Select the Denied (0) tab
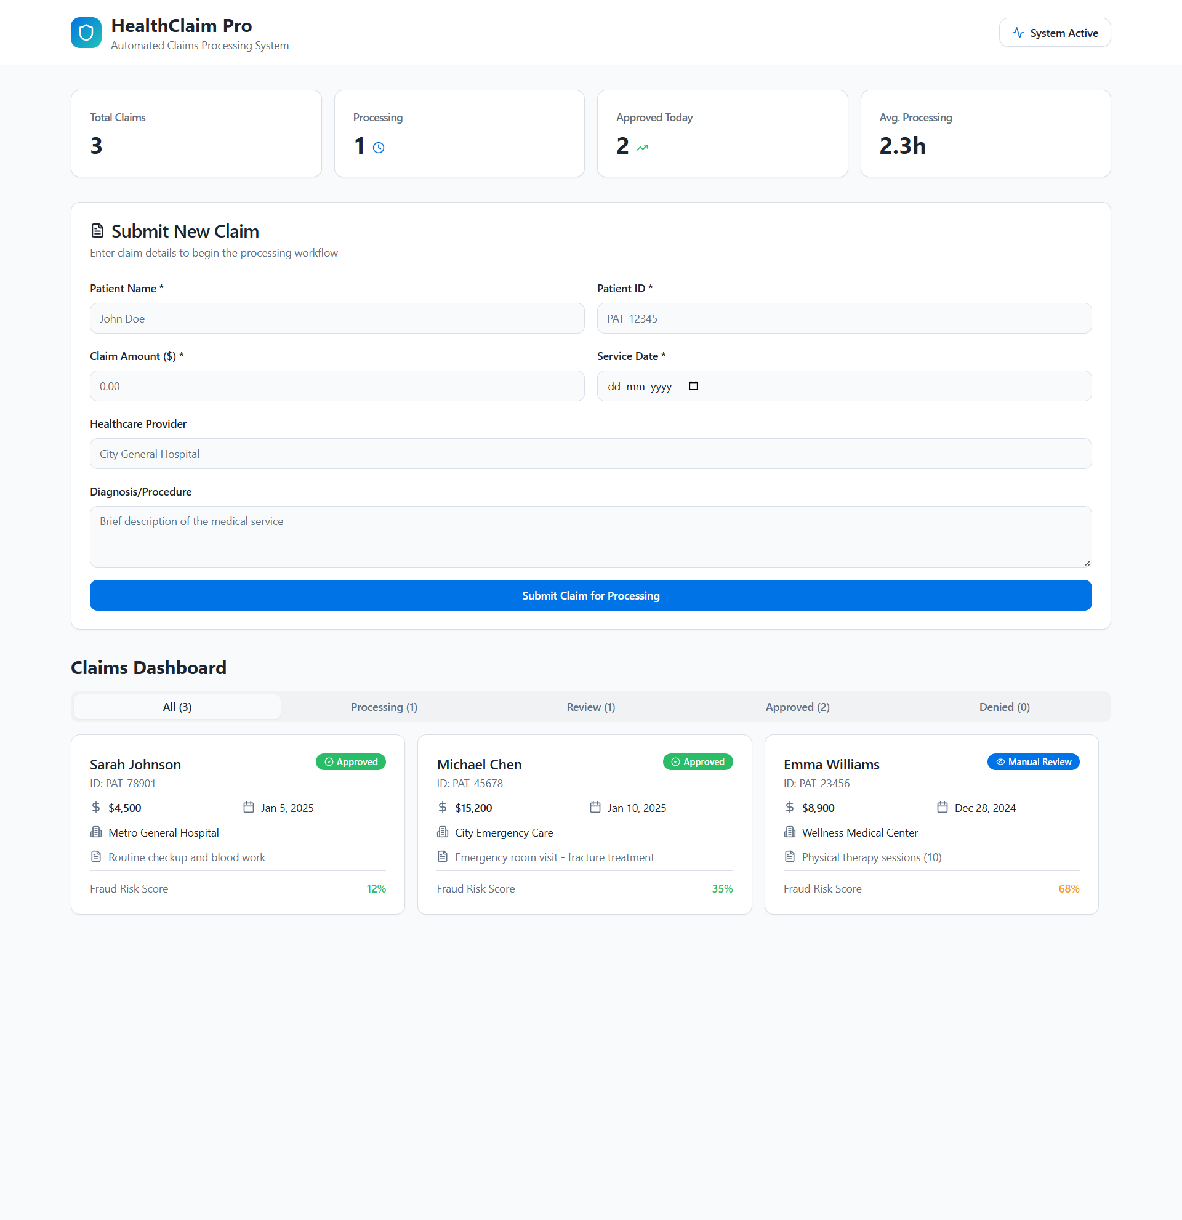The height and width of the screenshot is (1220, 1182). click(x=1004, y=707)
